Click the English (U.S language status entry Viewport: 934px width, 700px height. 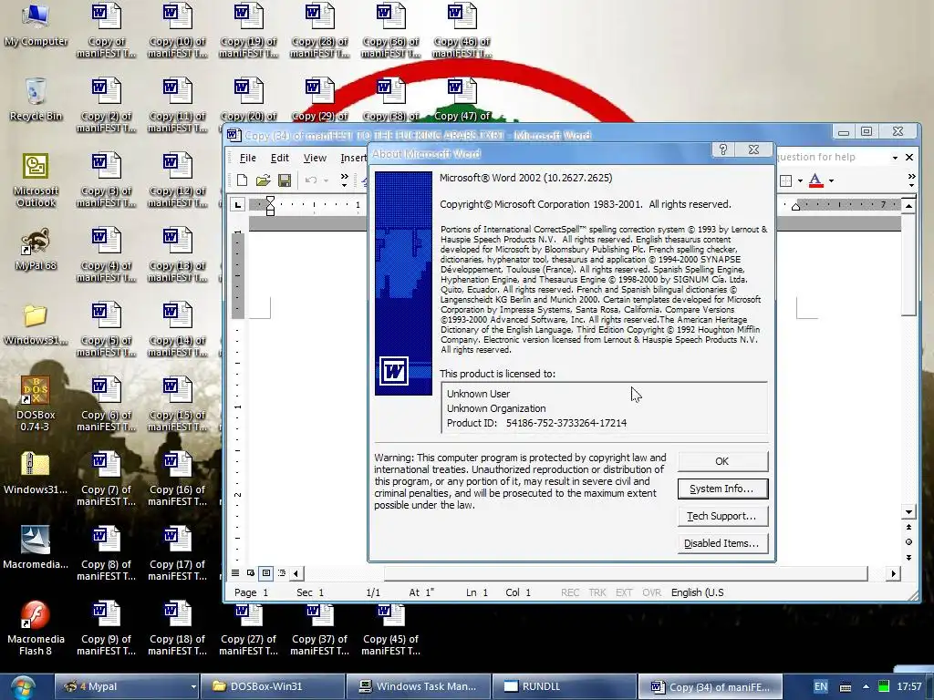698,592
